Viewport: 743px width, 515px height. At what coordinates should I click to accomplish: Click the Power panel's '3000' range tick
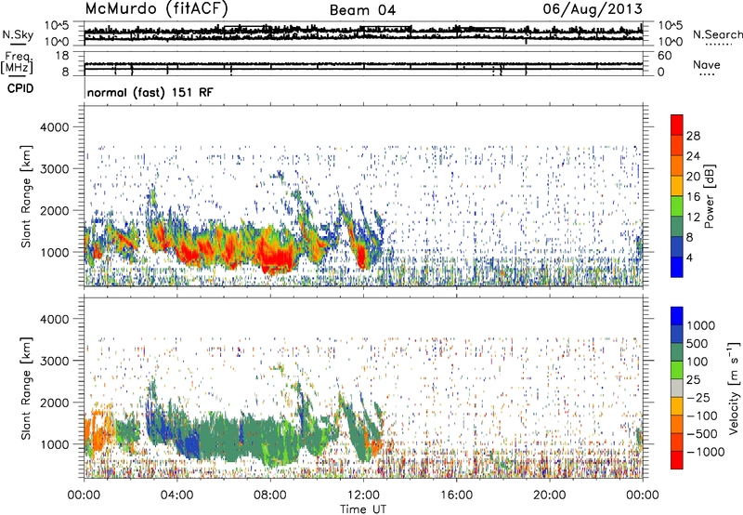[54, 169]
